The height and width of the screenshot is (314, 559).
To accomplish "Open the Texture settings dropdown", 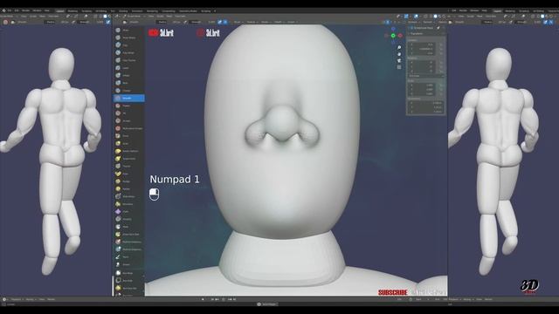I will tap(252, 22).
